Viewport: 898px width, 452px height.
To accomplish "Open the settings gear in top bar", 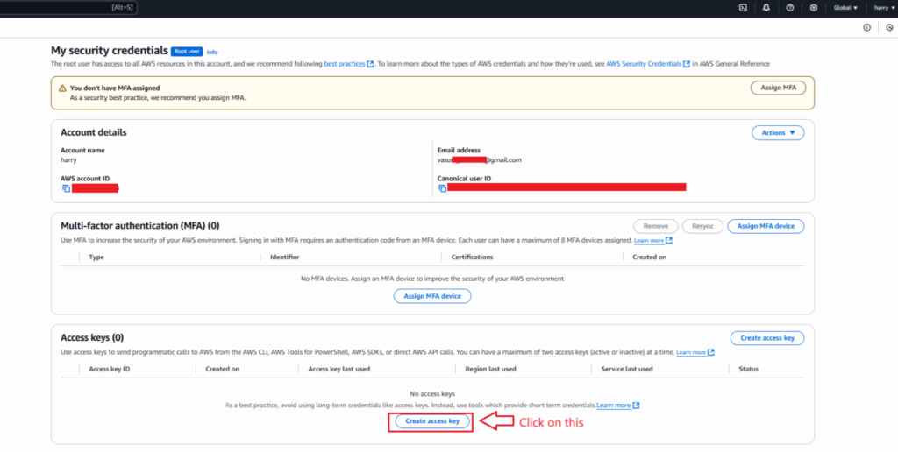I will pos(813,8).
